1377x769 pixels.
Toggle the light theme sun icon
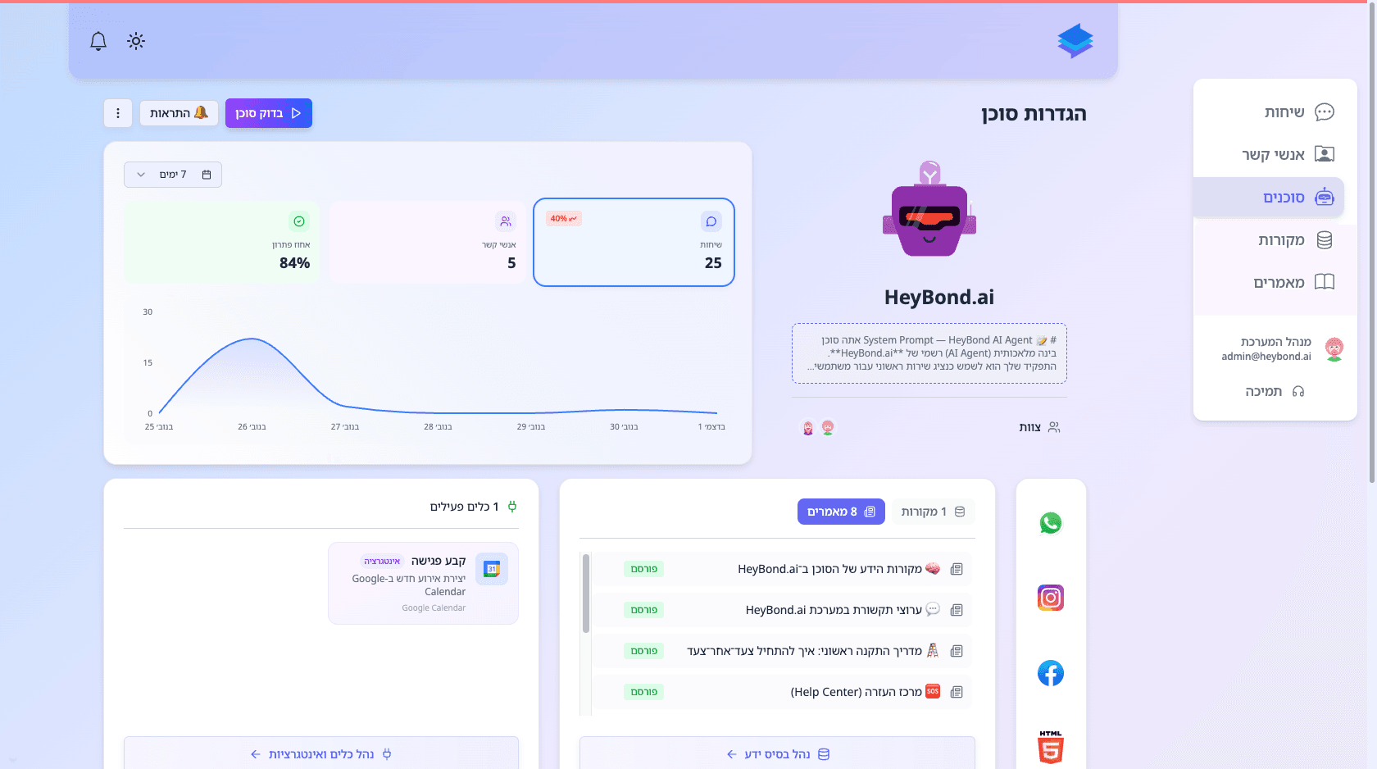[x=136, y=41]
